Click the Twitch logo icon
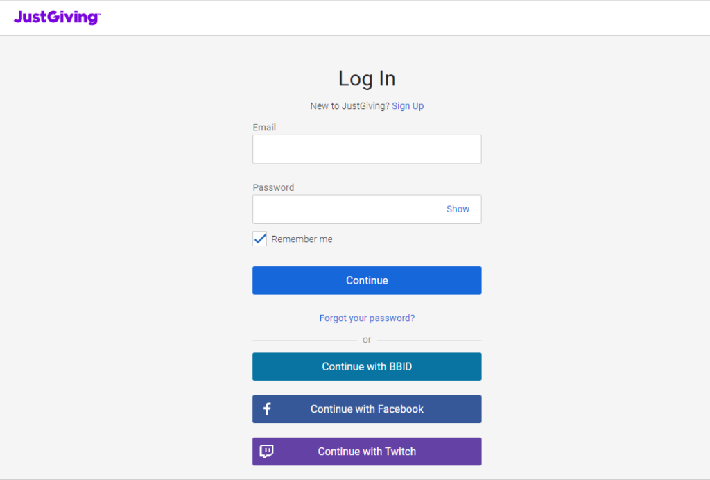 pos(266,452)
